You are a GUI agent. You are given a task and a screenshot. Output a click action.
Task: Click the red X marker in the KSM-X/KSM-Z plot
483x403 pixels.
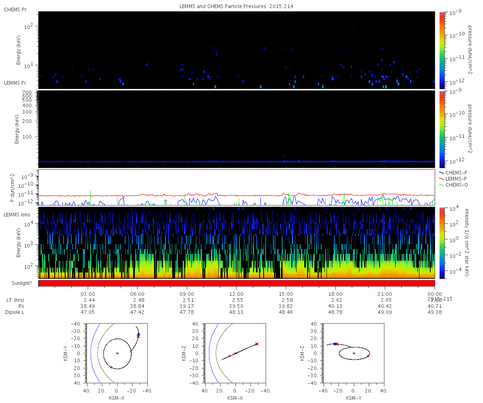pyautogui.click(x=256, y=344)
